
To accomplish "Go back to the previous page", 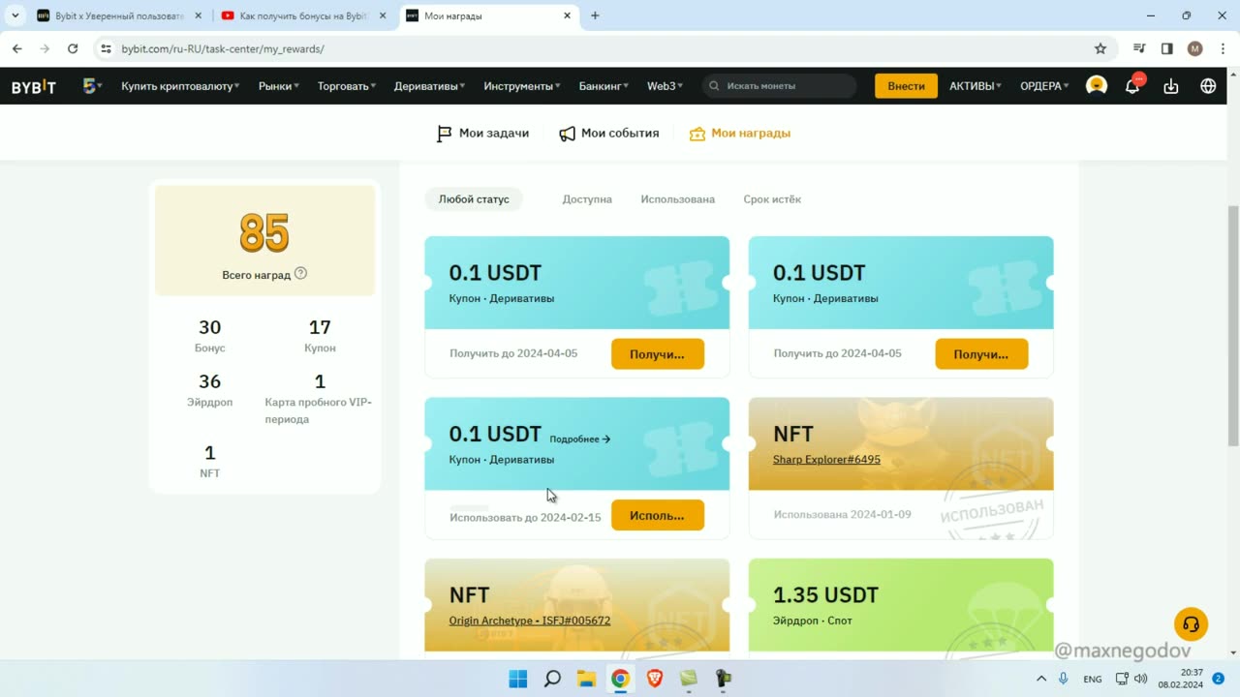I will tap(17, 48).
